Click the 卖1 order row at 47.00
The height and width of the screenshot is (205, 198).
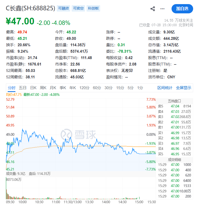[174, 127]
